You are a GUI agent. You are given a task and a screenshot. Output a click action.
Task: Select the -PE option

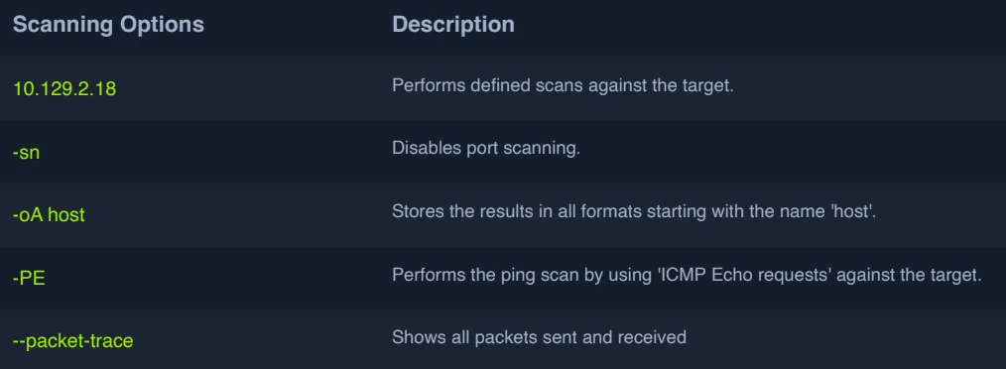tap(29, 279)
